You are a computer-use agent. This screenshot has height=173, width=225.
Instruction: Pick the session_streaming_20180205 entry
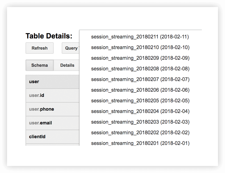(140, 101)
